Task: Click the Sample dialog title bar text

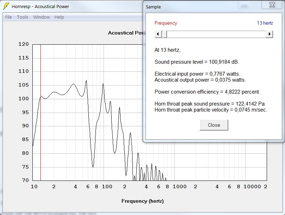Action: (153, 7)
